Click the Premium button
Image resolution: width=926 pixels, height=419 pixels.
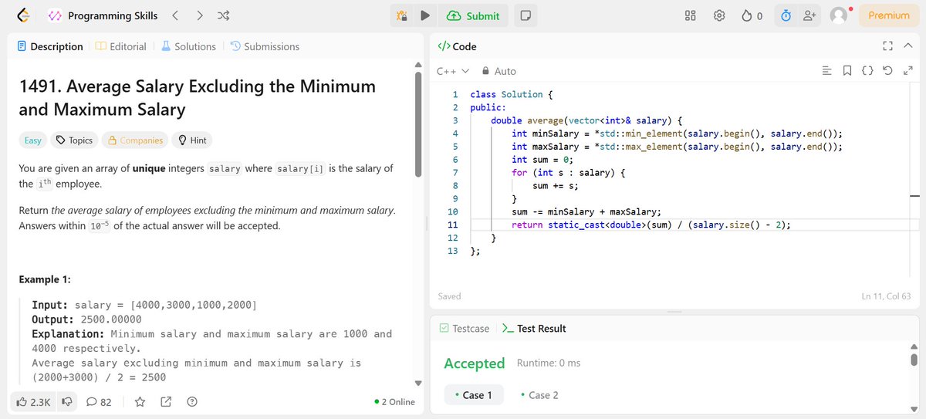coord(889,15)
